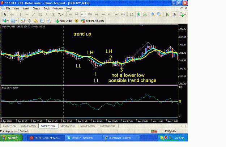Screen dimensions: 226x147
Task: Open the File menu
Action: pos(8,8)
